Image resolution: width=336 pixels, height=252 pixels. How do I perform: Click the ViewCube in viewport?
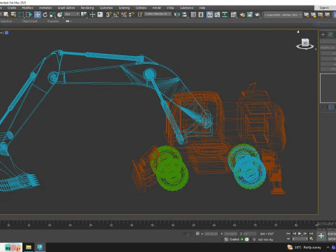[x=305, y=43]
